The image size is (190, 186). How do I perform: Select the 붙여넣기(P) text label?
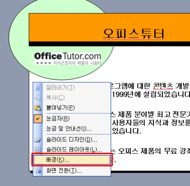coord(60,108)
